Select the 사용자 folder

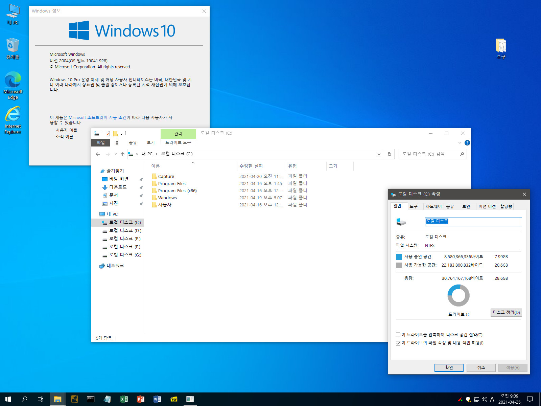(x=162, y=205)
